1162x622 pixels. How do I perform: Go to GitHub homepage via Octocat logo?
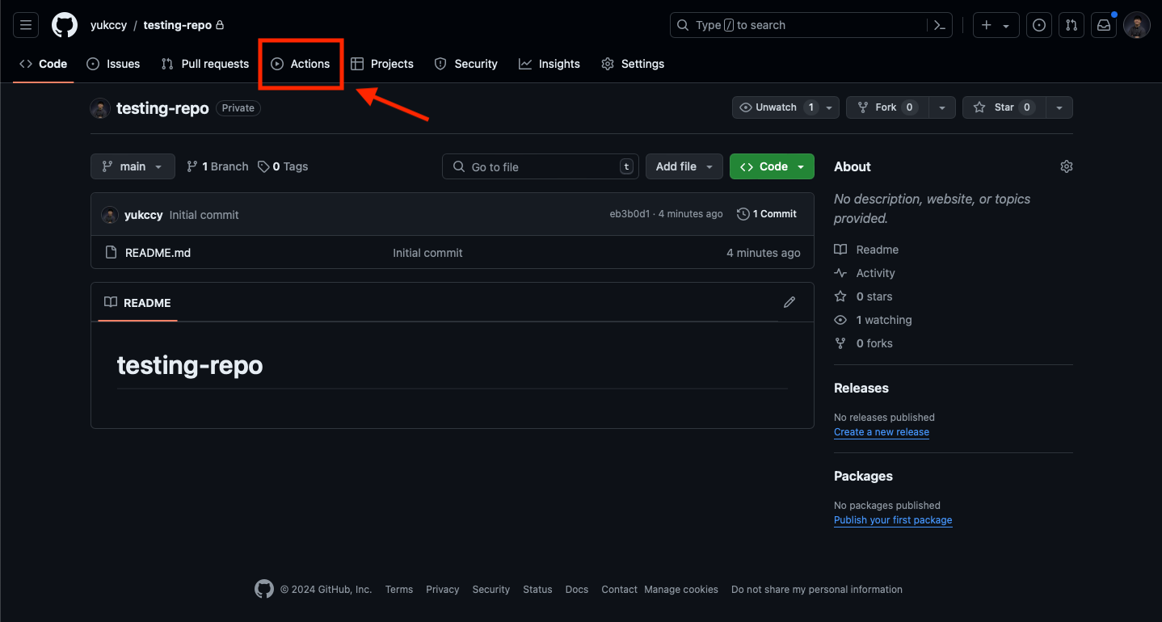pyautogui.click(x=65, y=25)
